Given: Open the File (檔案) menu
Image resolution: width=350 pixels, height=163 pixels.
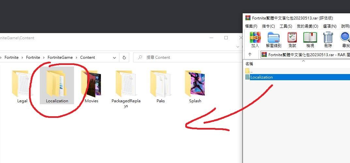Looking at the screenshot, I should tap(251, 26).
